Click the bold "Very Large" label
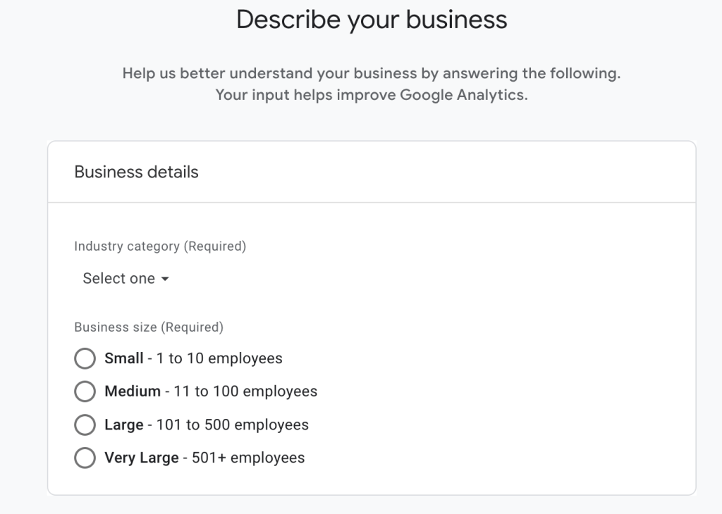 (141, 458)
